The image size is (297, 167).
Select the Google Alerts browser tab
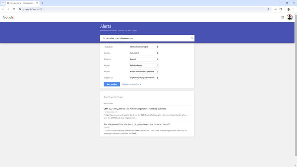click(x=23, y=3)
